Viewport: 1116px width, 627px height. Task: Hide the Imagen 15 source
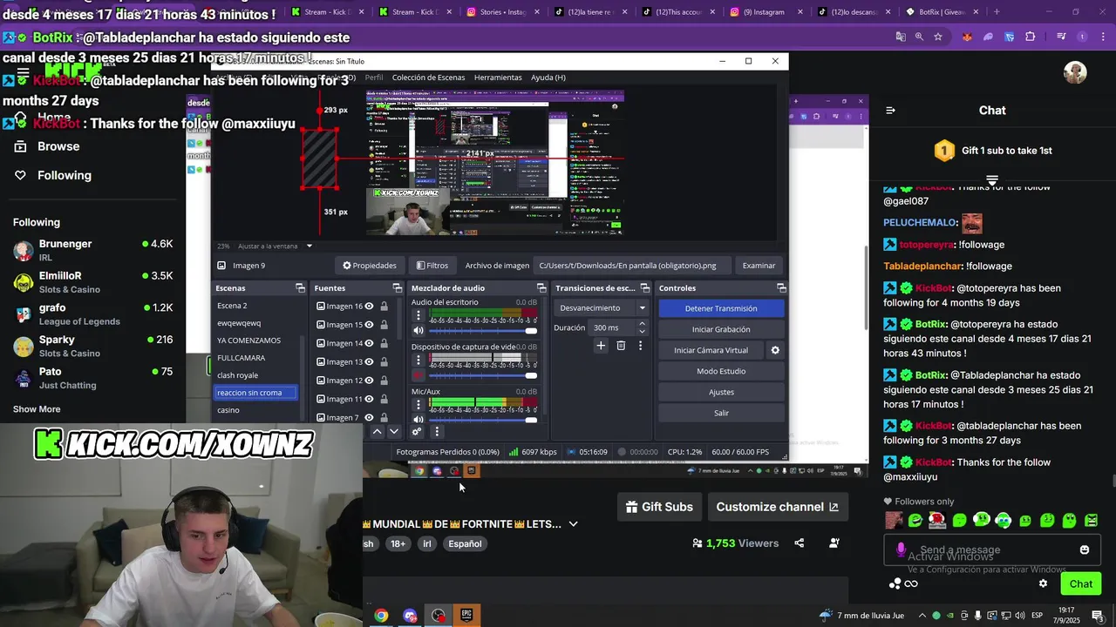tap(369, 325)
